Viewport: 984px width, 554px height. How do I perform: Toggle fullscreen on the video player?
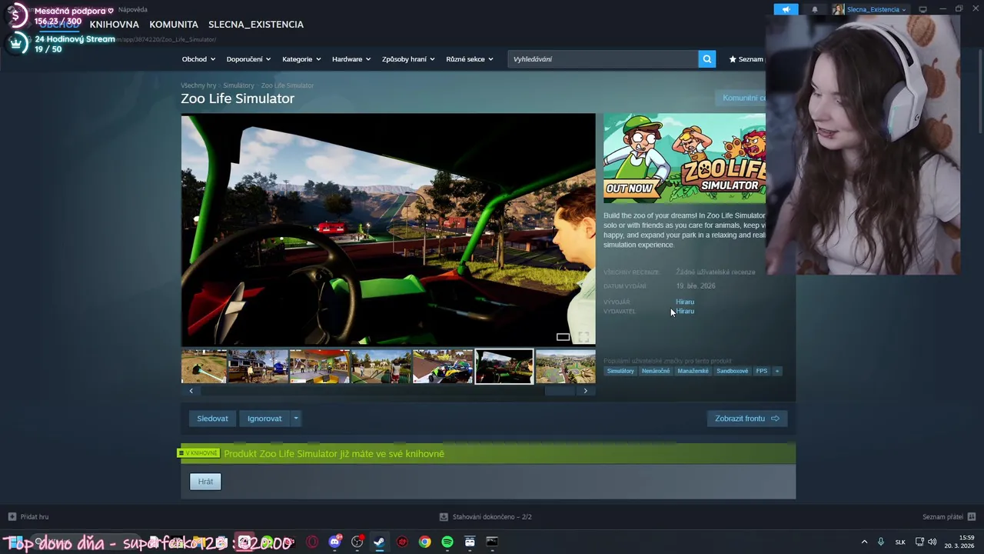(583, 337)
